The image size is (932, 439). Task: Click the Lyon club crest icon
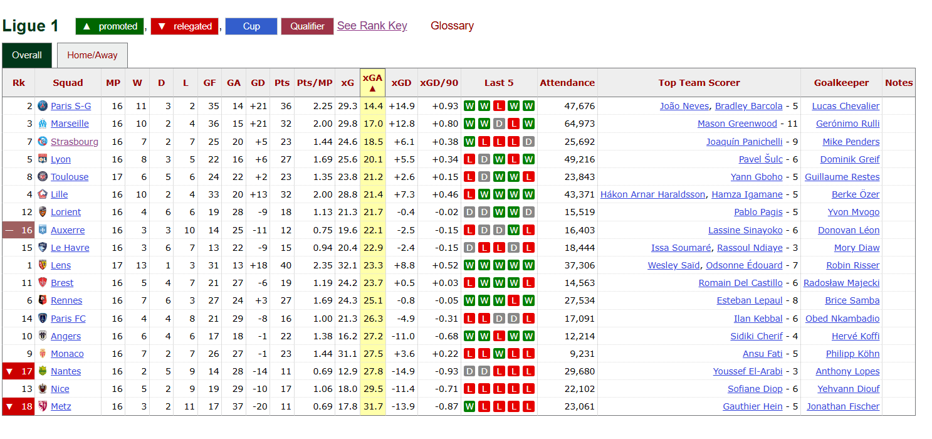[x=43, y=159]
